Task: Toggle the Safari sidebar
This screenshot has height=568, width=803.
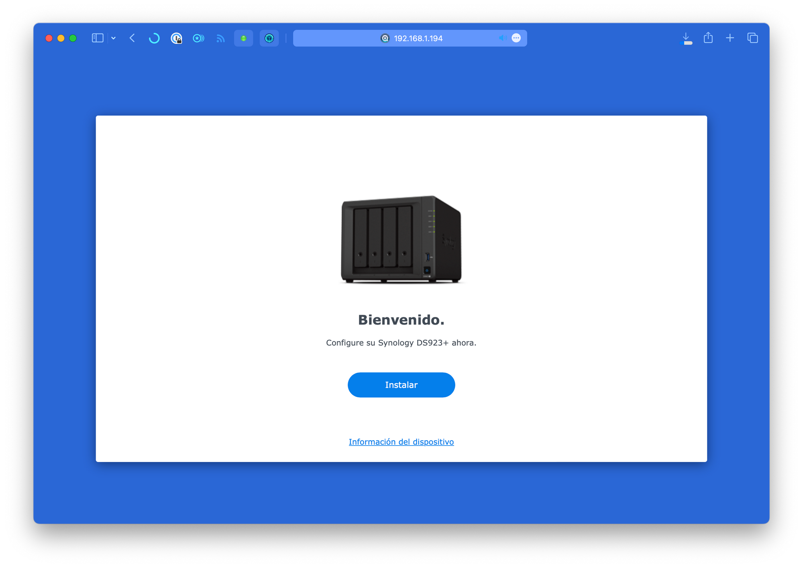Action: 98,38
